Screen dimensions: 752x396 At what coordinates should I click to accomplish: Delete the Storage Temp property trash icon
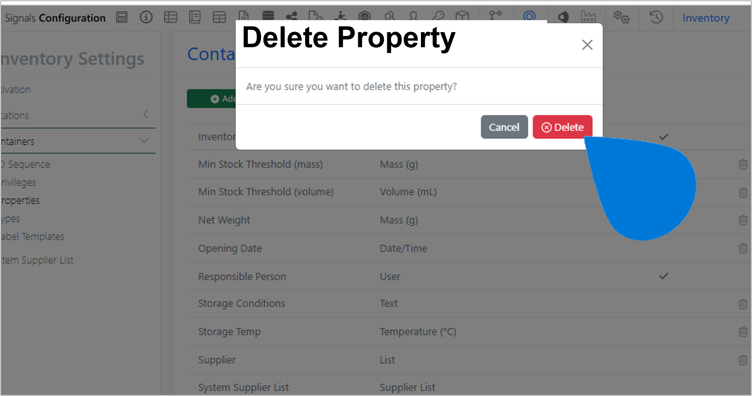[743, 332]
